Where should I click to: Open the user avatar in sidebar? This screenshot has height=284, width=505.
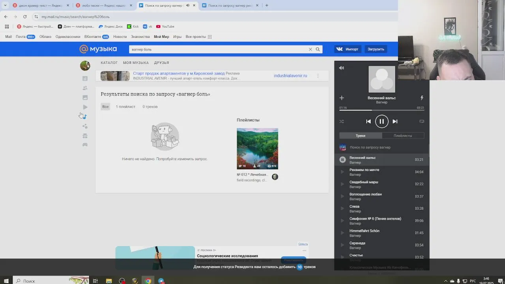coord(85,65)
